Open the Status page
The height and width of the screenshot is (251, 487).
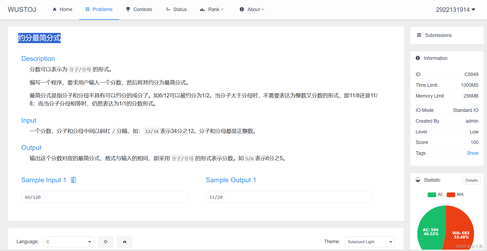click(176, 9)
